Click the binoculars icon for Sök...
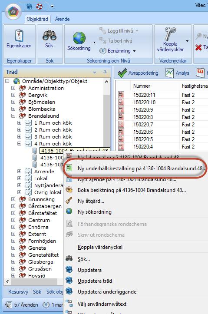Screen dimensions: 208x314 tap(69, 259)
